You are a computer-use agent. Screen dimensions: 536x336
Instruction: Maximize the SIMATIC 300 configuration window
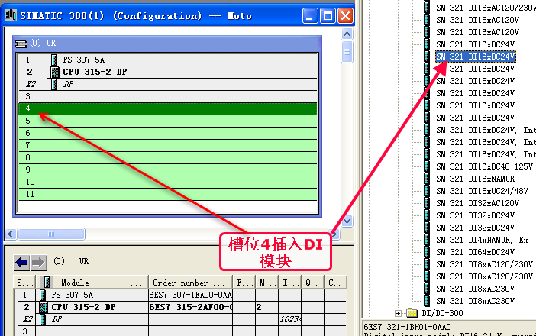(328, 16)
